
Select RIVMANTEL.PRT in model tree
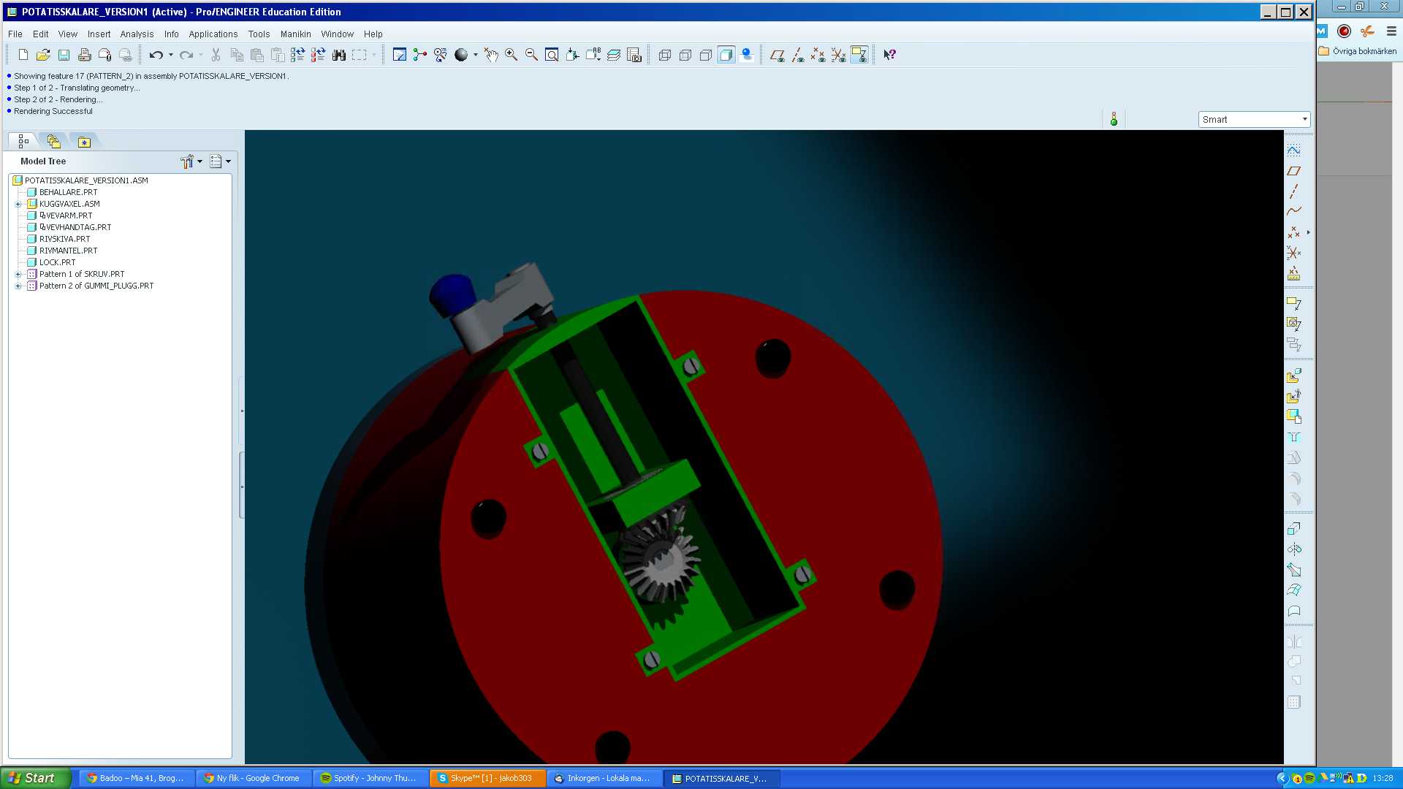click(x=68, y=251)
